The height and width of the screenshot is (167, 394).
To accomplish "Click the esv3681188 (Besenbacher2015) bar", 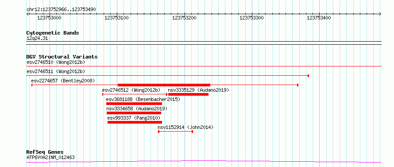I will pyautogui.click(x=134, y=104).
